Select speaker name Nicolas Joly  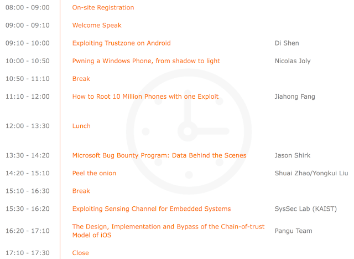(x=293, y=61)
